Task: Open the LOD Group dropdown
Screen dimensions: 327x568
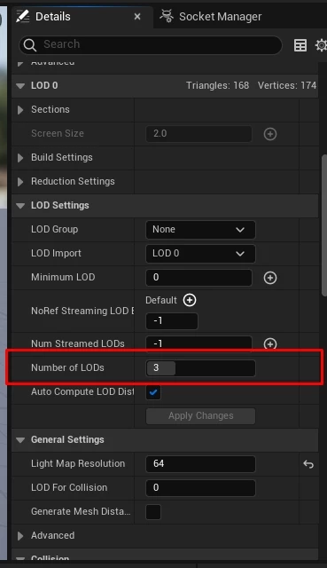Action: pos(200,230)
